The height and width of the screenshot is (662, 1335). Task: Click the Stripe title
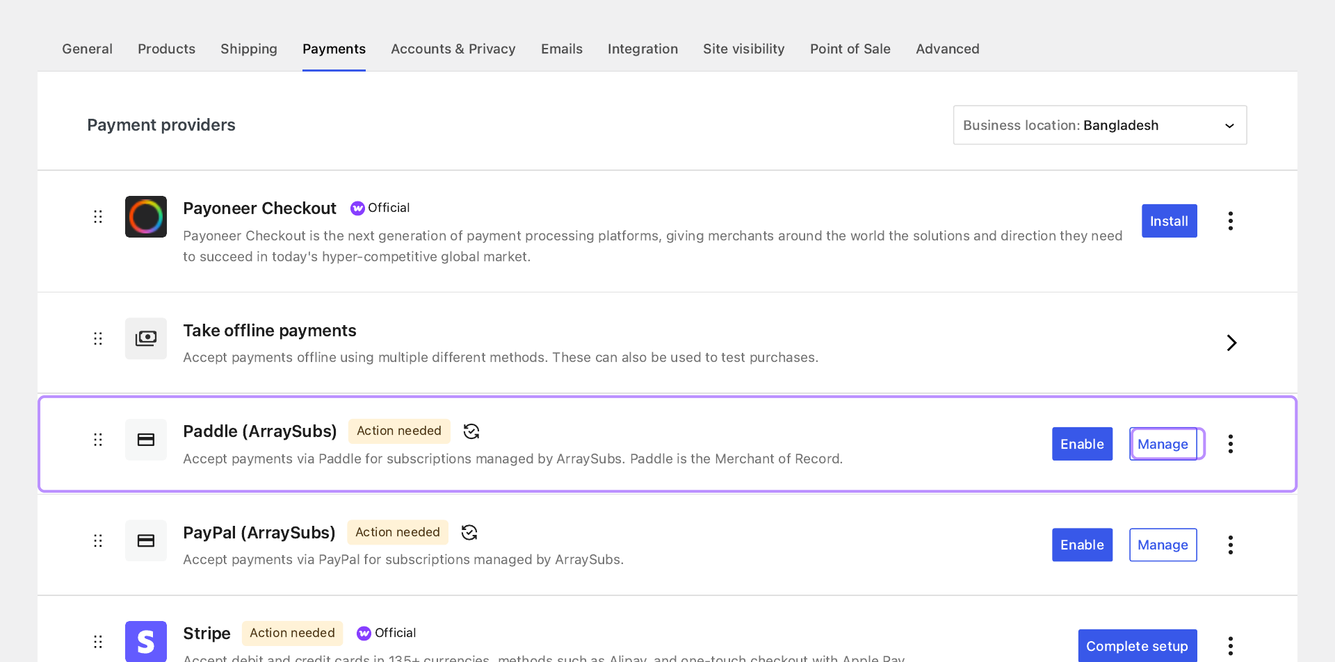(x=207, y=634)
